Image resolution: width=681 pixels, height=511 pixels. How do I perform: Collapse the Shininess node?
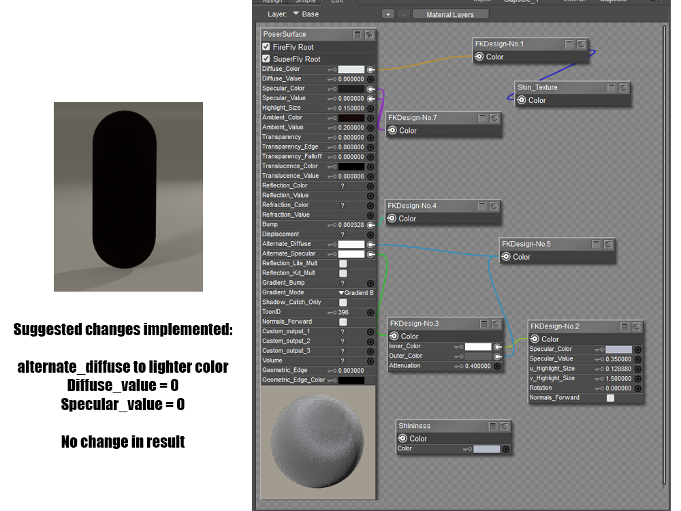pos(492,427)
